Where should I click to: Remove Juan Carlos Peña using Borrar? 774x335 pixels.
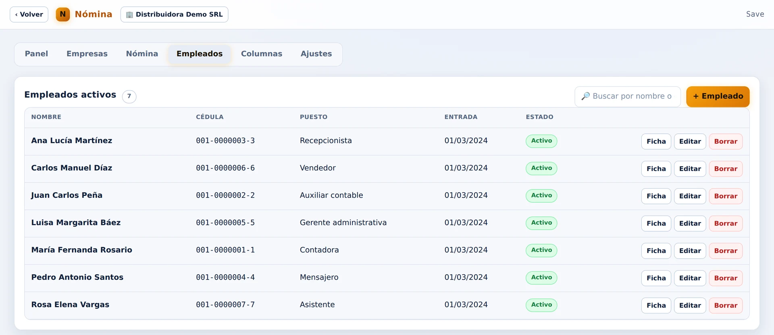pyautogui.click(x=726, y=196)
